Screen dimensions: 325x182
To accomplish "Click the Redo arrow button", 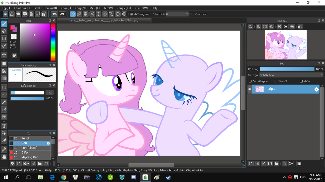I will click(x=62, y=14).
